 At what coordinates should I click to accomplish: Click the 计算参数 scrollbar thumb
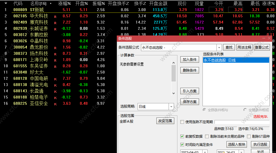pos(173,73)
